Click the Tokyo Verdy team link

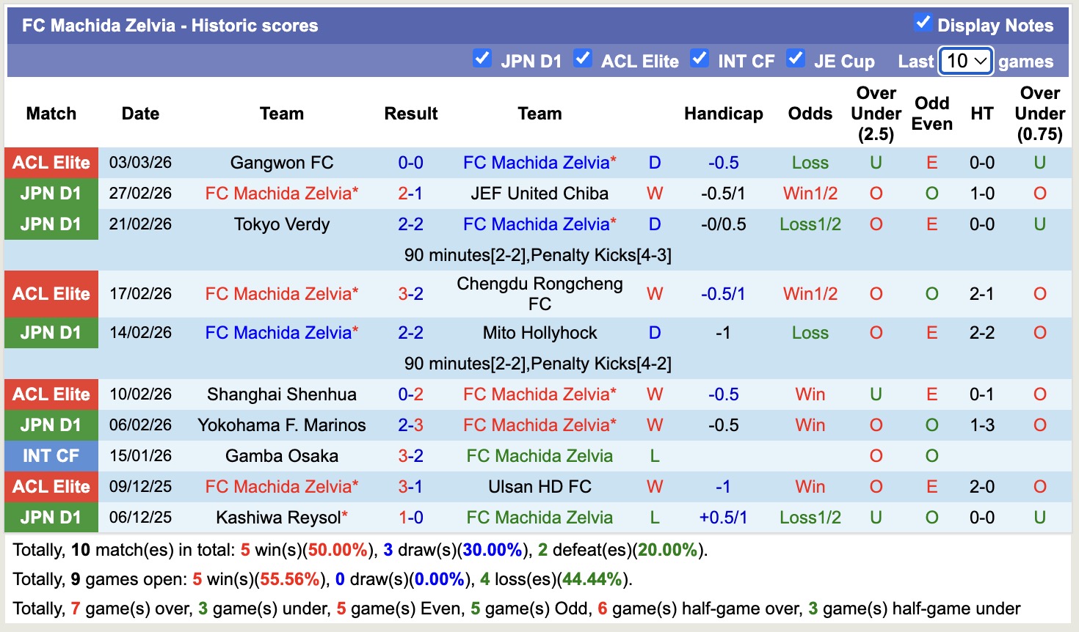(x=282, y=224)
